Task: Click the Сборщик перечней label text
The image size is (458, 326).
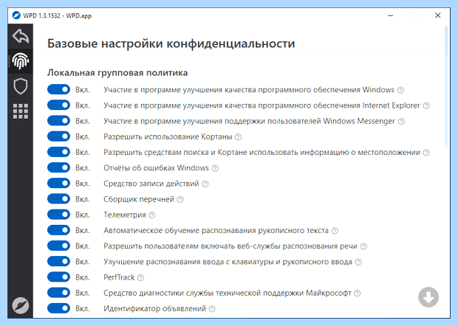Action: click(x=139, y=199)
